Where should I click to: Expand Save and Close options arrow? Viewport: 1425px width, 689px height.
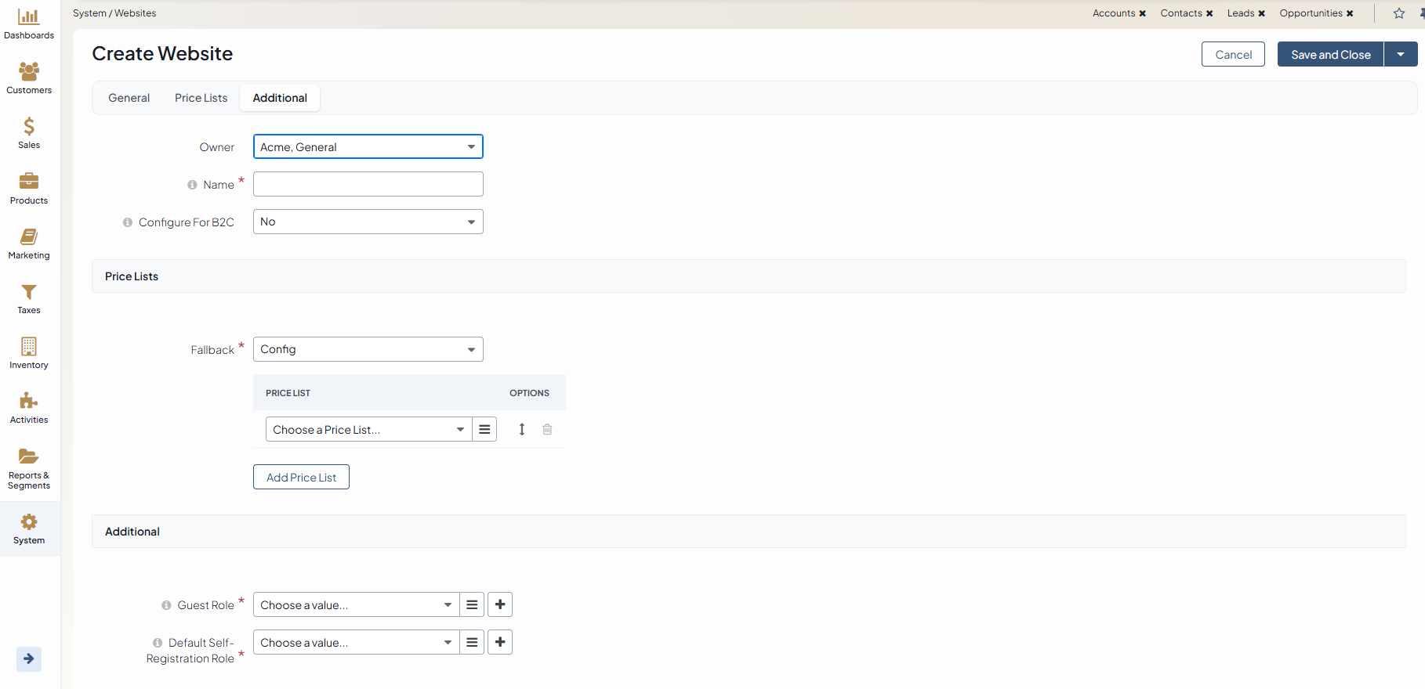pyautogui.click(x=1401, y=54)
